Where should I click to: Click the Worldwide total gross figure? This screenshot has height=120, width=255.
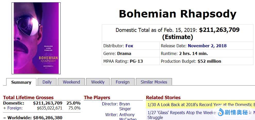(47, 118)
